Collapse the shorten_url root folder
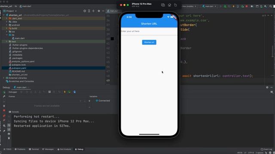275x154 pixels. point(4,15)
